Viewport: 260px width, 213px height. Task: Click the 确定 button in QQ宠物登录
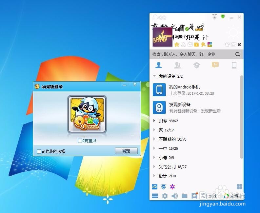(126, 151)
